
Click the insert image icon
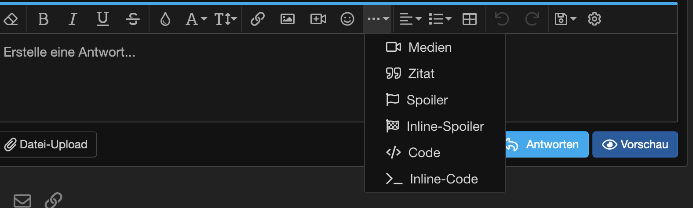coord(288,19)
